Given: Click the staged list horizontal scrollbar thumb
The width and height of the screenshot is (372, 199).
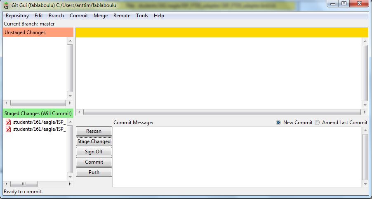Looking at the screenshot, I should [x=24, y=184].
